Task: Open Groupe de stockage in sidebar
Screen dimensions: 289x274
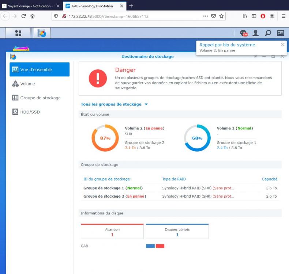Action: pos(40,98)
